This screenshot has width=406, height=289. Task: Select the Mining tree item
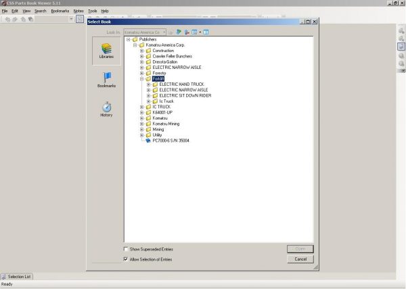158,130
